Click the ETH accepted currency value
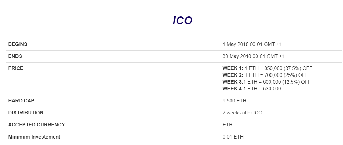Viewport: 343px width, 145px height. point(227,125)
